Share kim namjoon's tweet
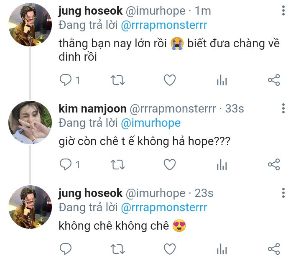The image size is (301, 261). pyautogui.click(x=273, y=165)
